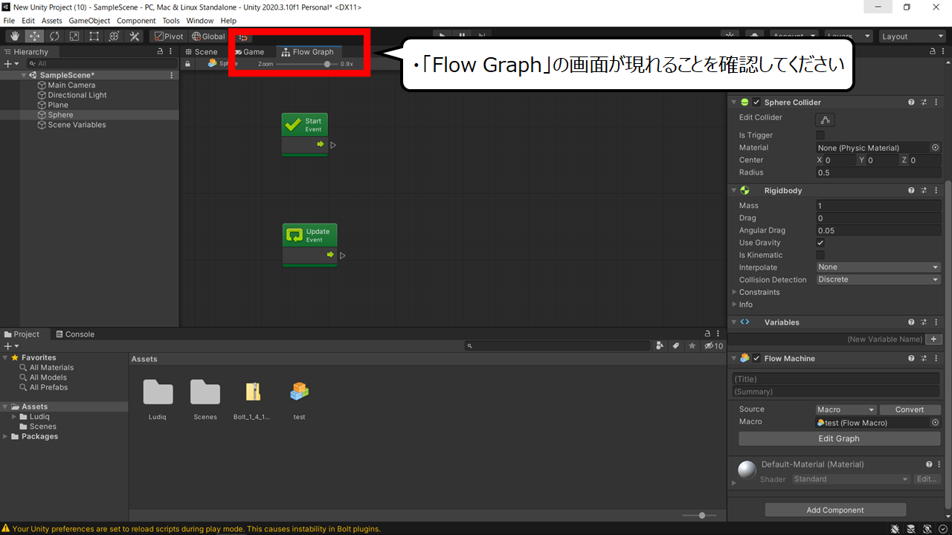Open the Interpolate dropdown
The width and height of the screenshot is (952, 535).
pos(878,267)
